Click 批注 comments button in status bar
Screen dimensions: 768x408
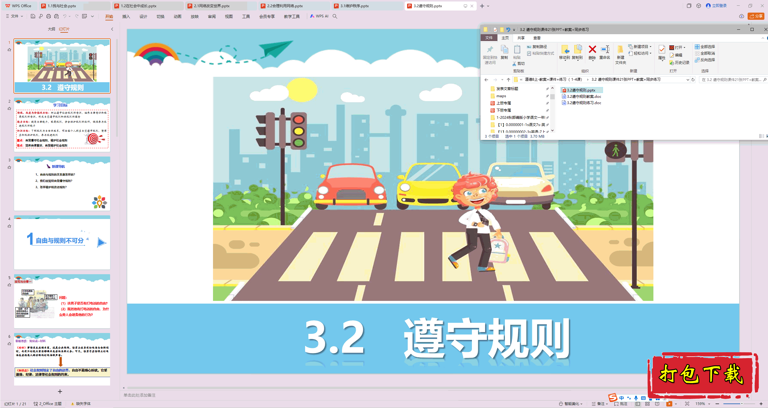tap(621, 404)
